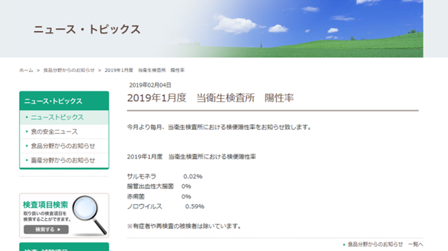This screenshot has width=448, height=251.
Task: Select 畜産分野からのお知らせ in the sidebar
Action: (x=63, y=160)
